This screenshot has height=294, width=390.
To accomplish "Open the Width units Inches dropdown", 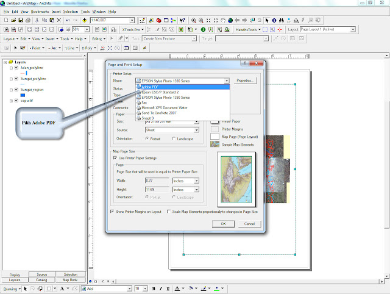I will pos(196,181).
